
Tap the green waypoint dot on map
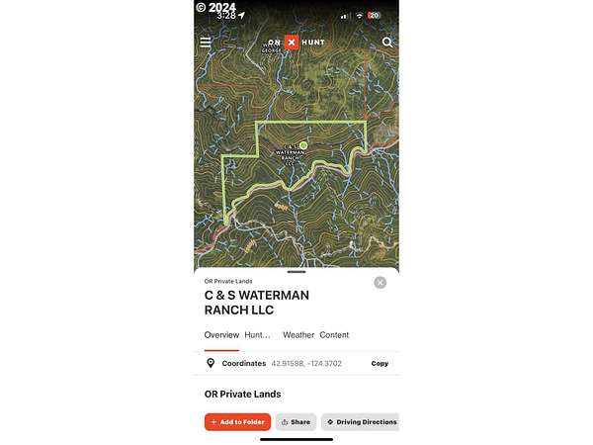[x=303, y=145]
